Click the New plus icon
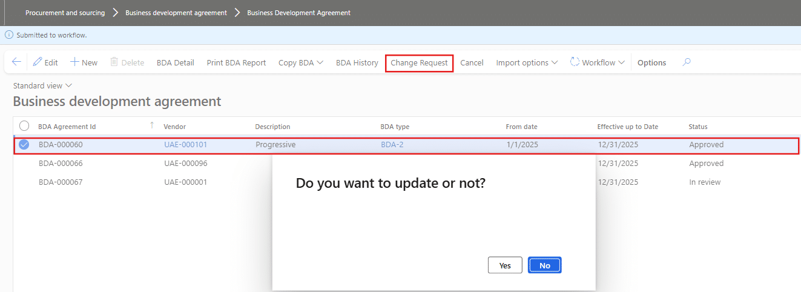 [x=74, y=62]
